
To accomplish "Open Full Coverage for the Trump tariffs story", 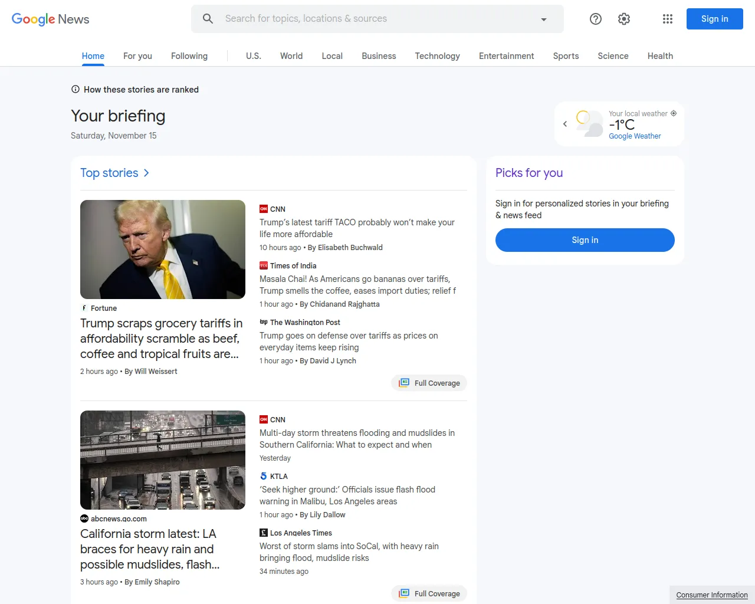I will click(429, 383).
